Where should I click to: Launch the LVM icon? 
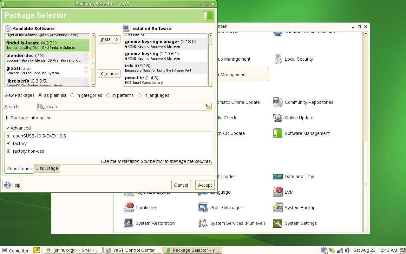[278, 192]
